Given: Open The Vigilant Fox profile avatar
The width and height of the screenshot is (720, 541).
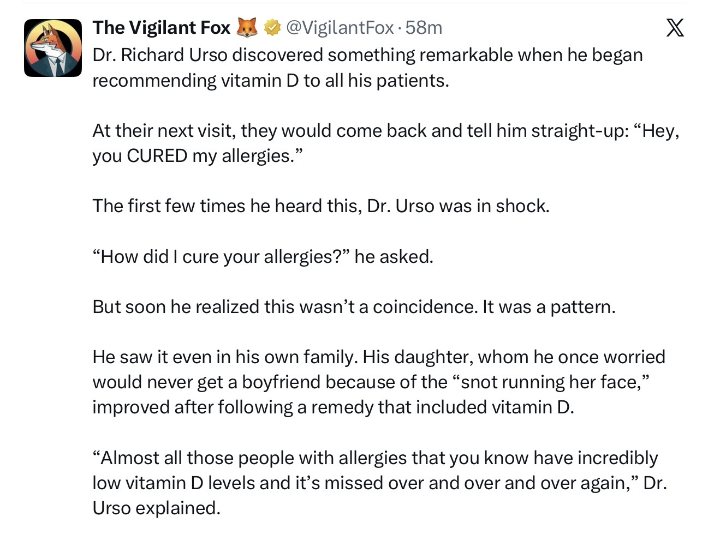Looking at the screenshot, I should pos(53,48).
